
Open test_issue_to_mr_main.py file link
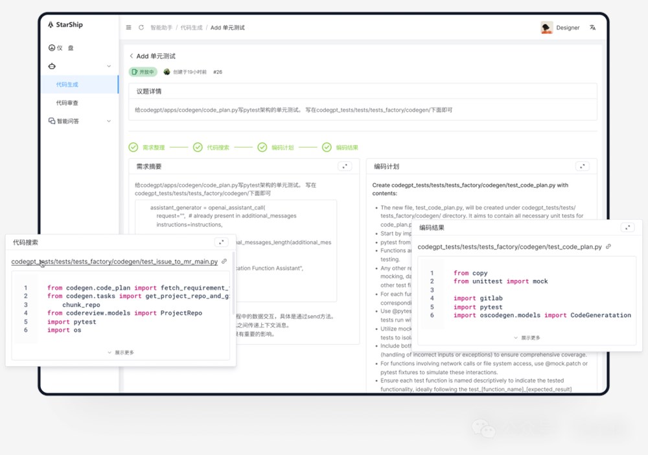coord(115,262)
